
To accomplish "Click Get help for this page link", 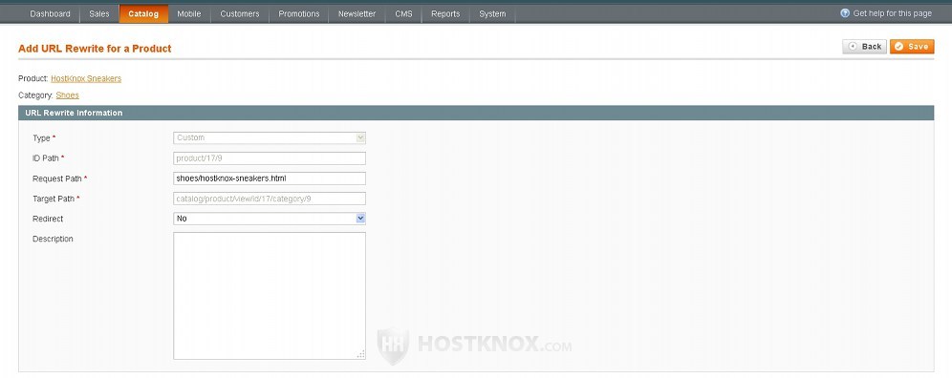I will click(x=892, y=13).
